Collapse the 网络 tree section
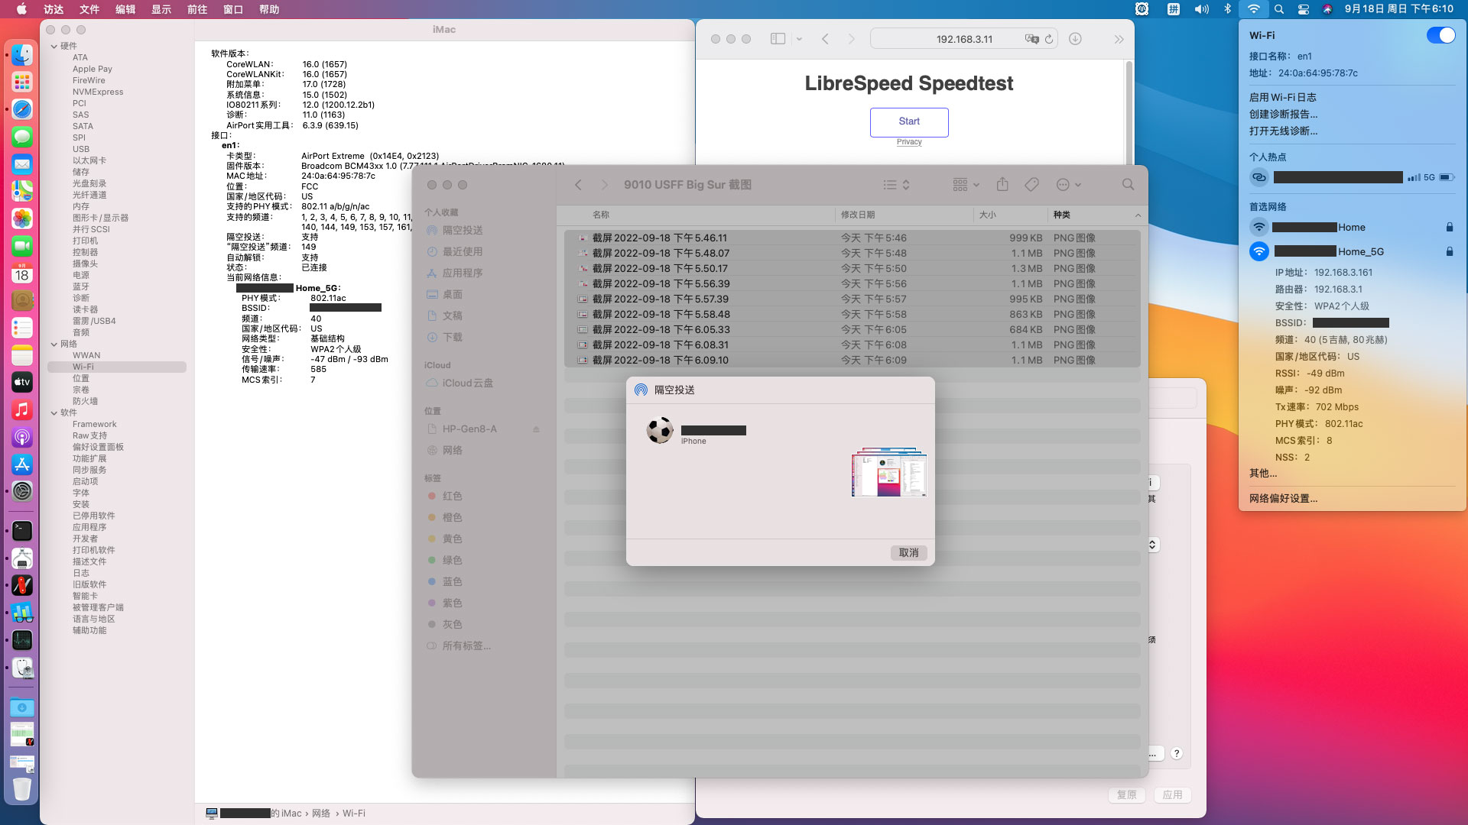1468x825 pixels. (54, 344)
